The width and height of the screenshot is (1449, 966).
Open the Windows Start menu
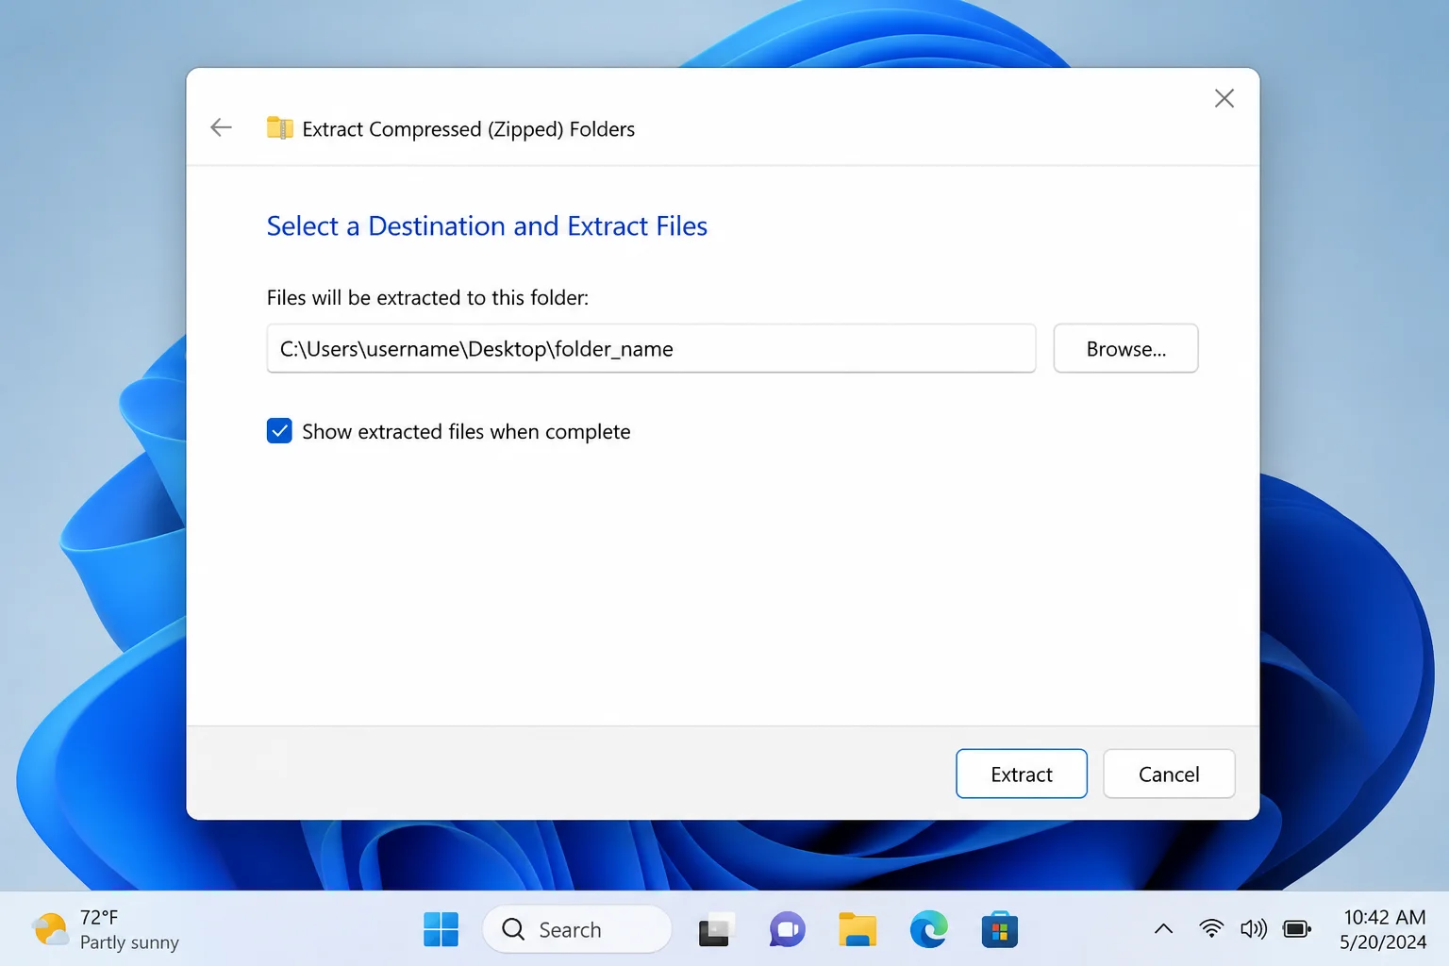tap(441, 929)
